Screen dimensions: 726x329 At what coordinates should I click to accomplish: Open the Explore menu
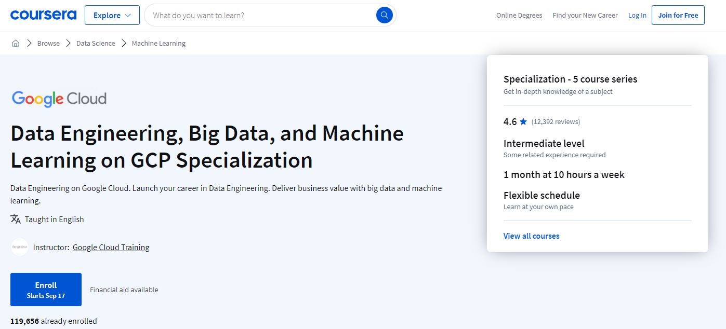click(x=112, y=15)
